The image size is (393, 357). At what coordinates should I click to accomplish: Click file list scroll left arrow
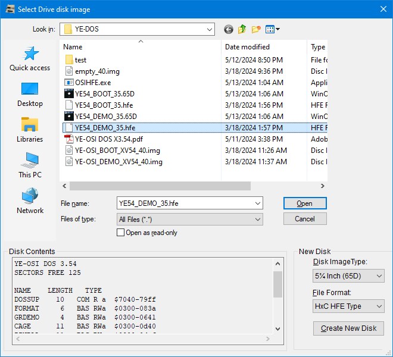click(x=64, y=186)
